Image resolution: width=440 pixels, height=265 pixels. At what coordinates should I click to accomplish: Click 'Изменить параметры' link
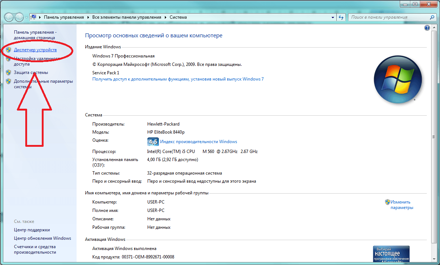click(x=402, y=205)
